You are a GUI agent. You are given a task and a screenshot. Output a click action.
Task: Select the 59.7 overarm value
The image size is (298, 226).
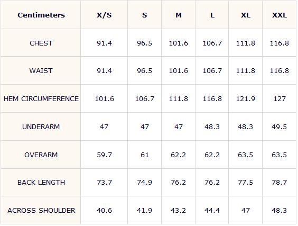click(104, 155)
